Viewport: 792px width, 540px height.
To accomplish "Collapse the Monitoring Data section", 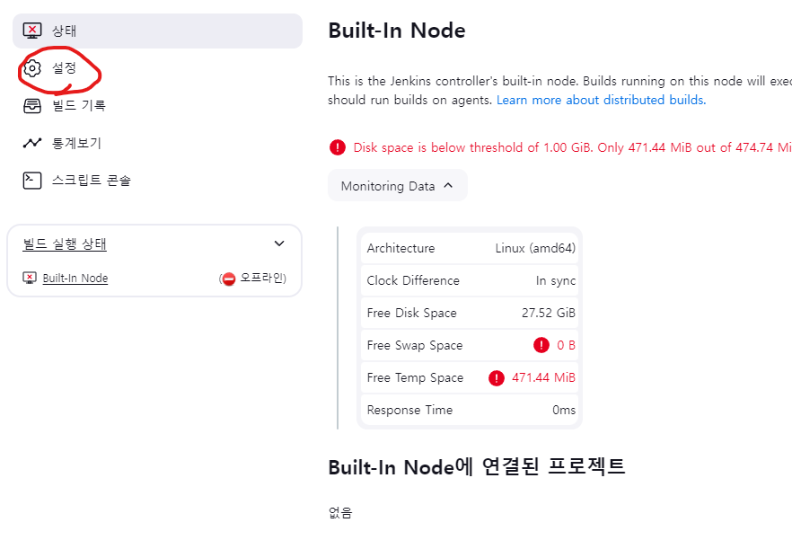I will pyautogui.click(x=398, y=186).
